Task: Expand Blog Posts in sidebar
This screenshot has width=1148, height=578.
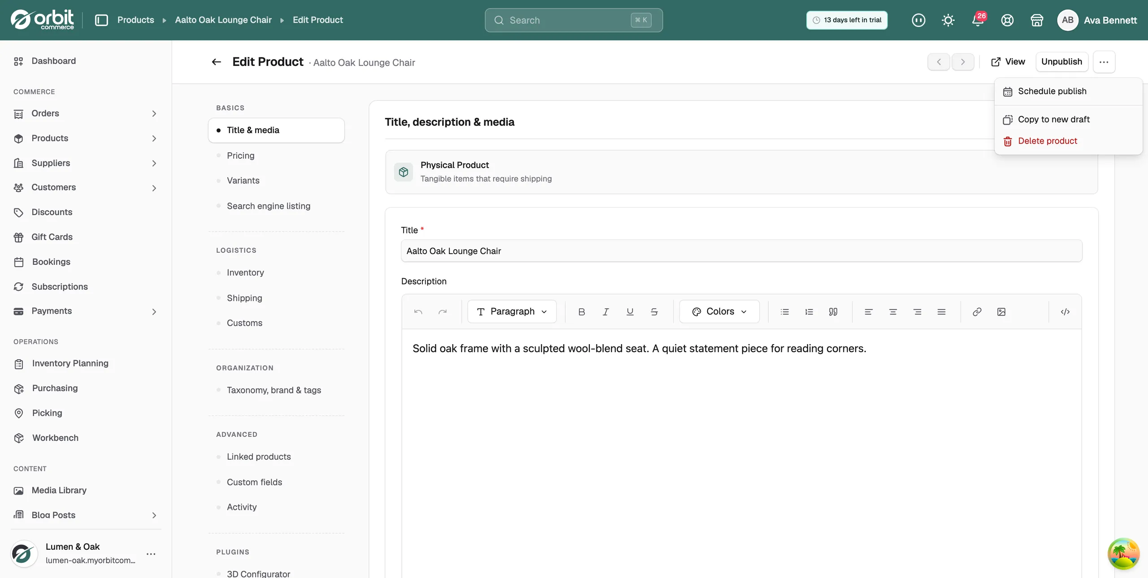Action: pyautogui.click(x=154, y=515)
